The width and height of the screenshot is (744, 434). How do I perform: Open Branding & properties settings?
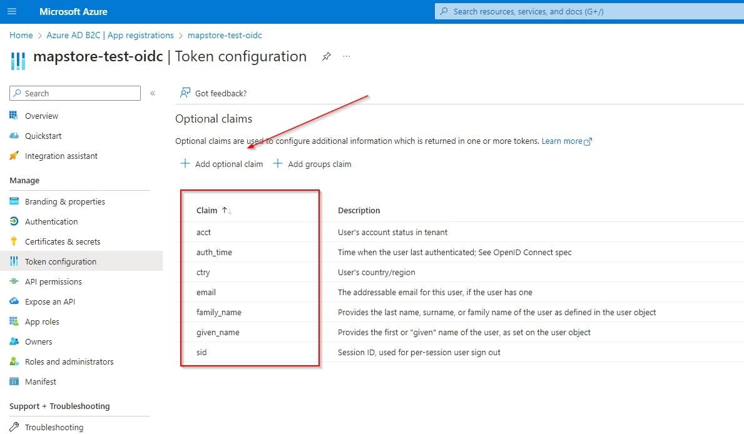click(64, 201)
